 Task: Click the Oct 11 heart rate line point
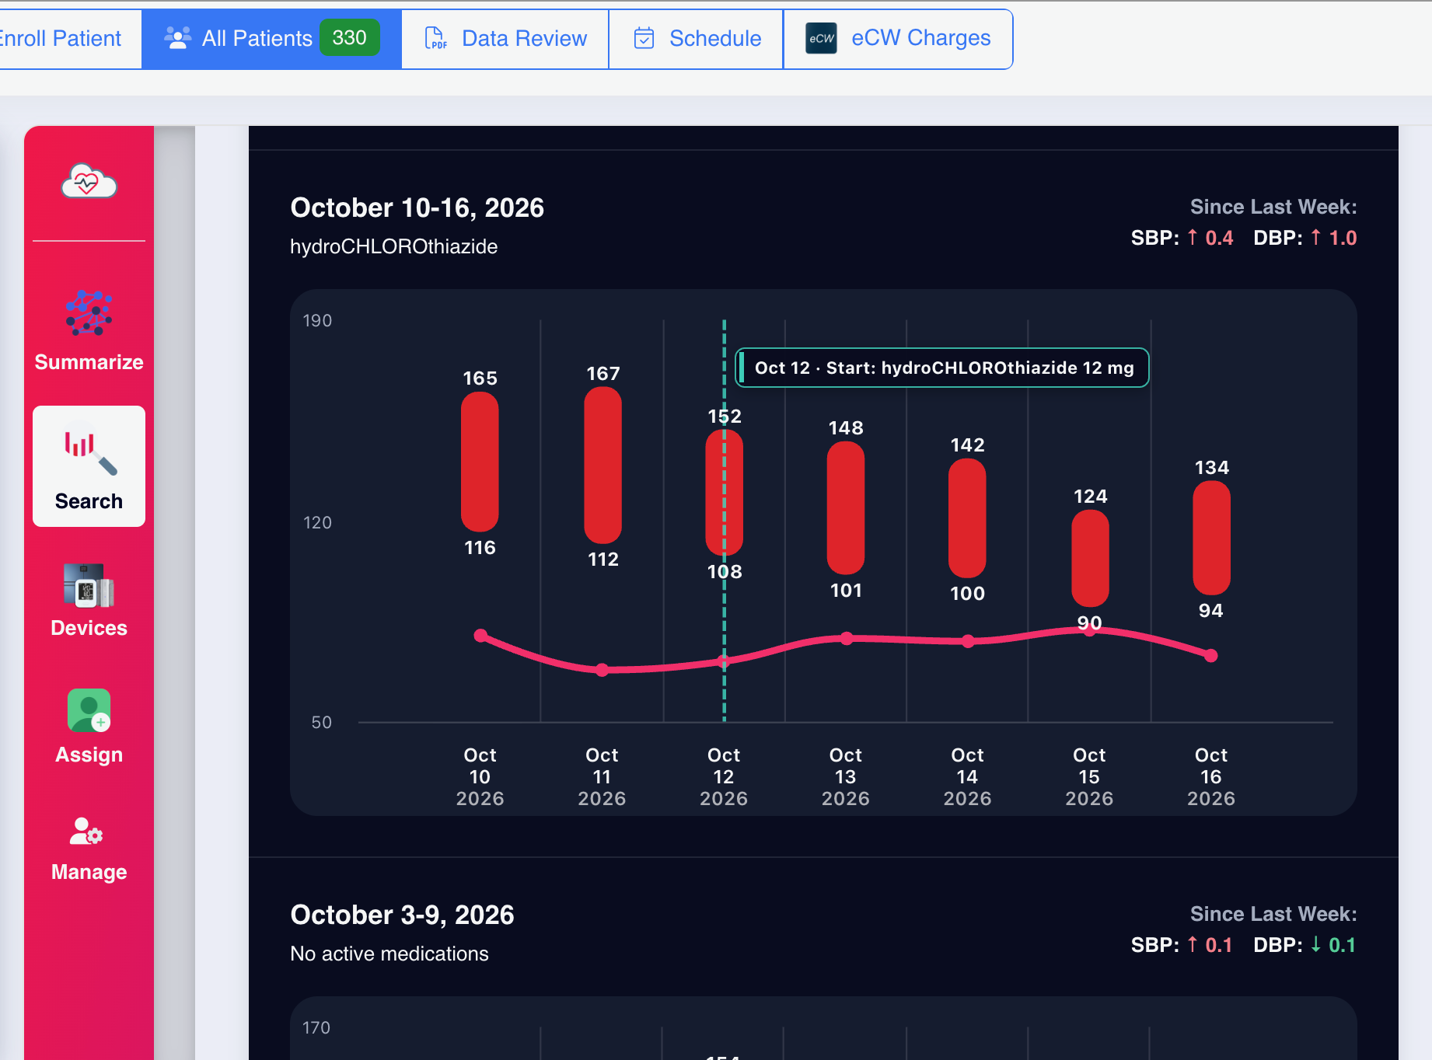(x=602, y=670)
